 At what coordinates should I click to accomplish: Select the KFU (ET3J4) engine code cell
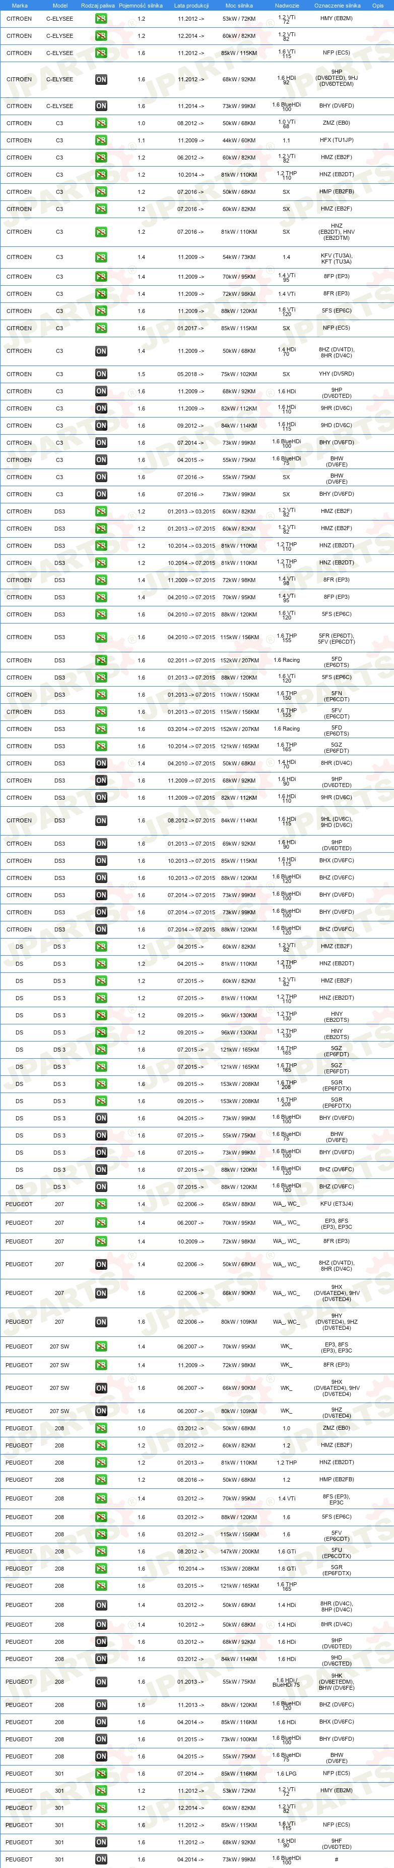(x=337, y=1204)
